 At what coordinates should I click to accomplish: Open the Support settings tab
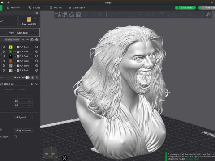9,89
